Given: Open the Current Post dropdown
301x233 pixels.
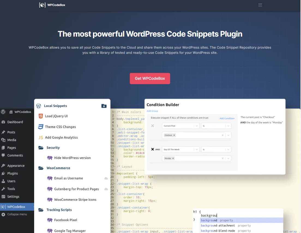Looking at the screenshot, I should [197, 126].
